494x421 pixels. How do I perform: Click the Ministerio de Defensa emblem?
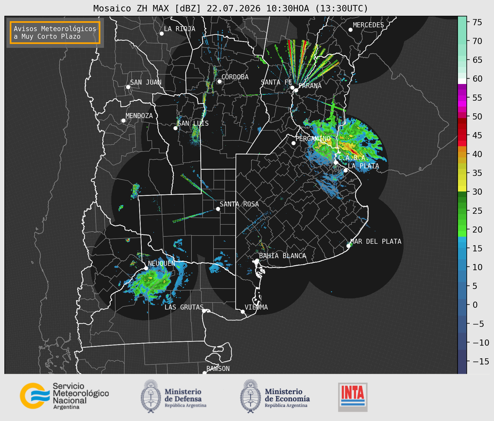pos(151,396)
